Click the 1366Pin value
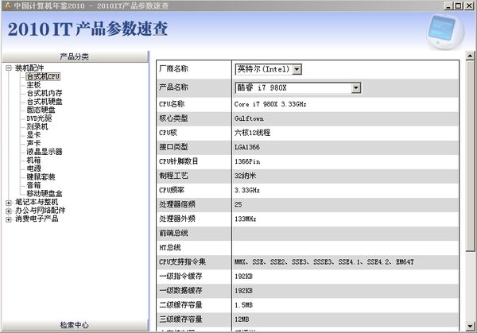 247,161
